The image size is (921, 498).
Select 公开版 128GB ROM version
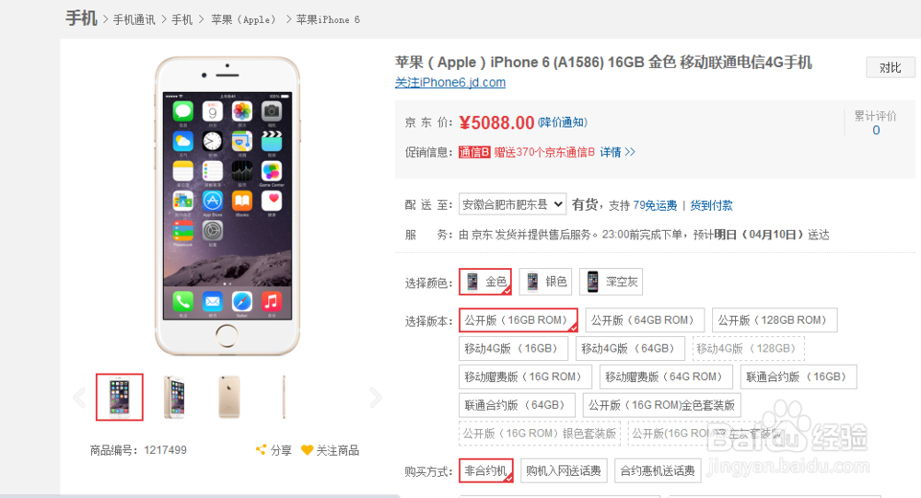775,320
